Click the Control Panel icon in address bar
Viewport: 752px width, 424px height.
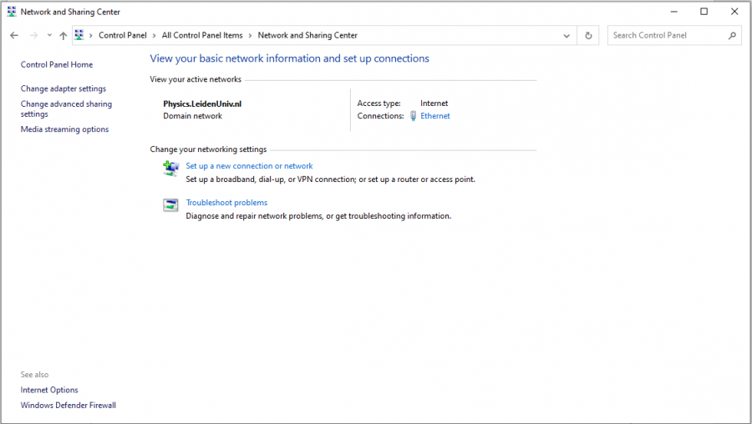79,35
